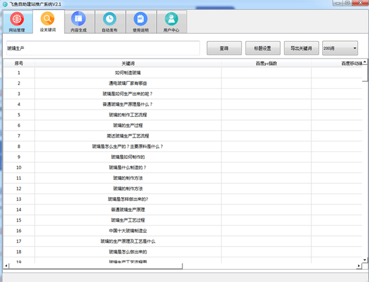Open the 用户中心 user icon
Screen dimensions: 369x282
pos(172,19)
